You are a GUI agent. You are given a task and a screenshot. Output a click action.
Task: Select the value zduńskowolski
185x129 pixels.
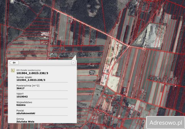26,113
